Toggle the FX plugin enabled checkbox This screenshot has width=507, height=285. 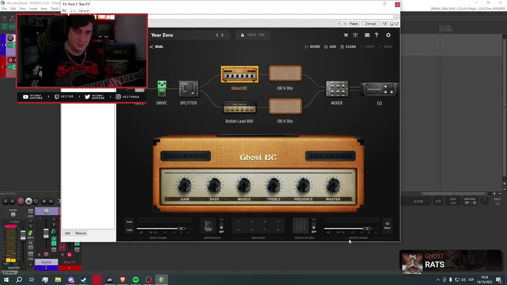click(x=397, y=24)
